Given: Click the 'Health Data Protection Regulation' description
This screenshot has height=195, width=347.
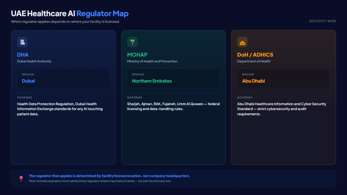Looking at the screenshot, I should [x=60, y=109].
